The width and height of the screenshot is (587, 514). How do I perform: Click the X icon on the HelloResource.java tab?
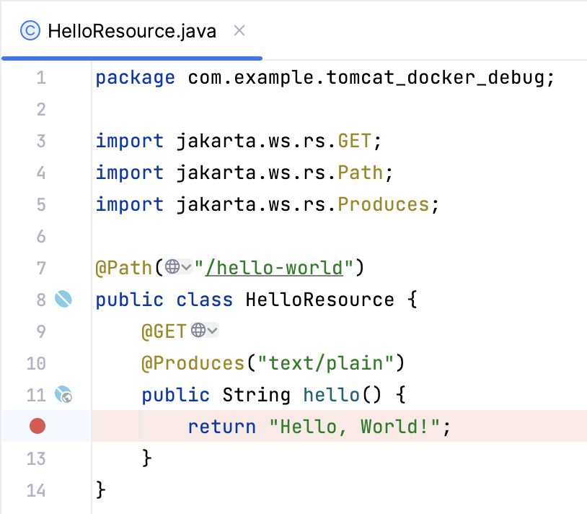point(239,31)
